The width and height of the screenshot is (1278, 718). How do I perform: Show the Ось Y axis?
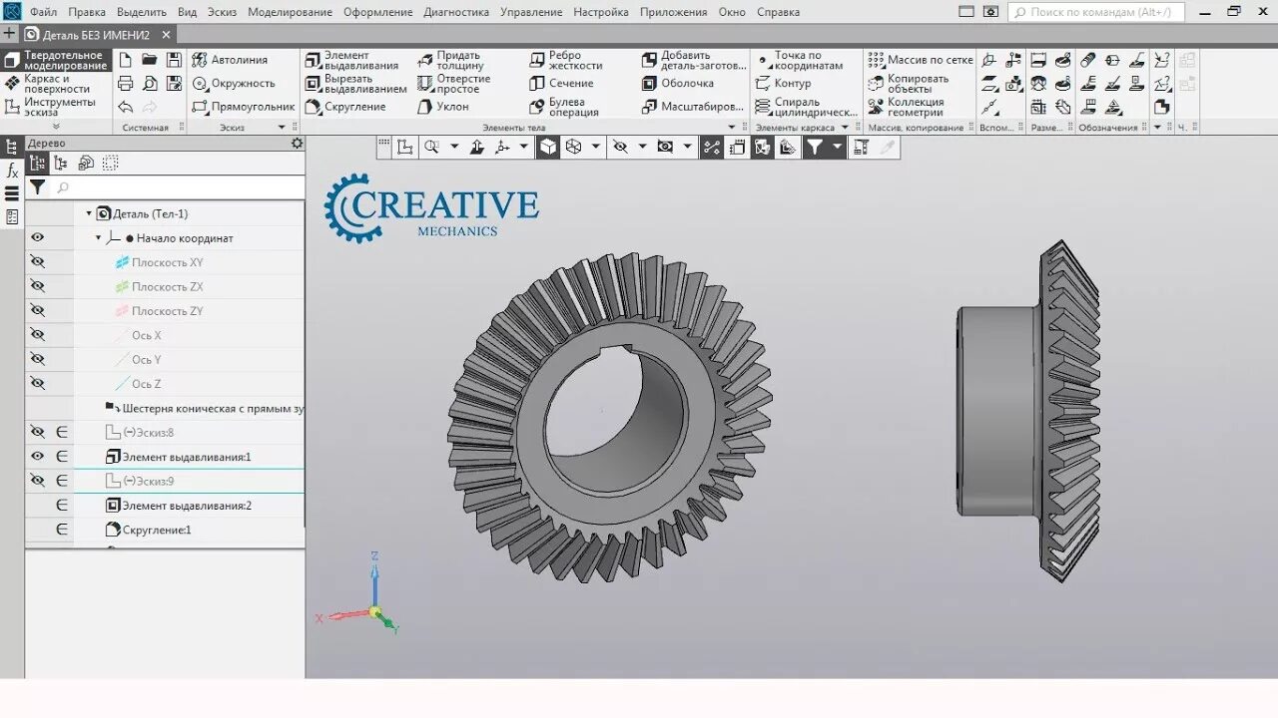pos(38,359)
